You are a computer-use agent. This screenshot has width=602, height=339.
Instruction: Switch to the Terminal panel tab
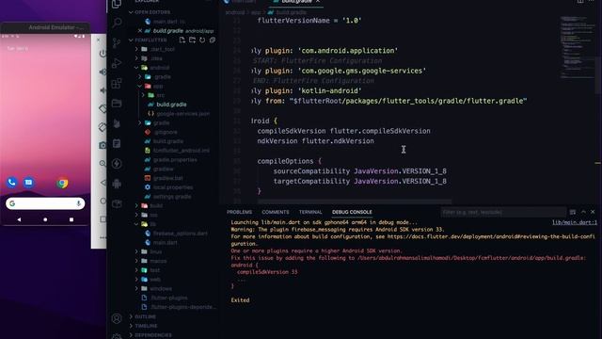(x=310, y=212)
